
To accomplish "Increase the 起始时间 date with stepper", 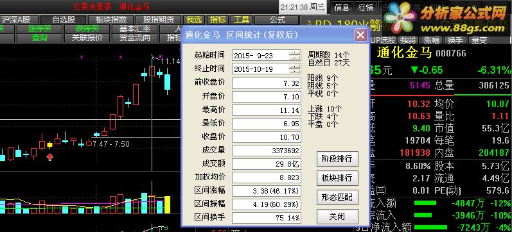I will pos(294,53).
